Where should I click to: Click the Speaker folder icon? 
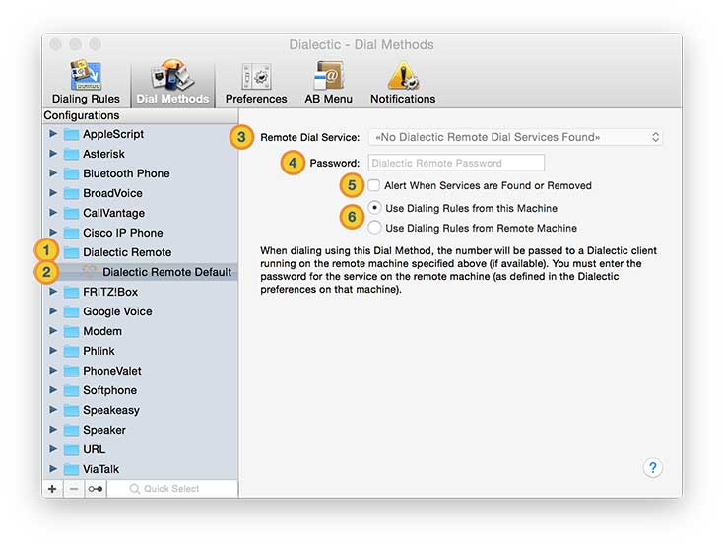pyautogui.click(x=71, y=430)
